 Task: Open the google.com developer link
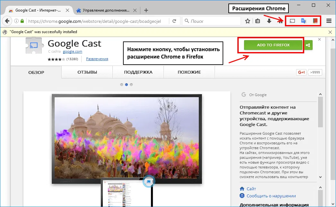[73, 51]
